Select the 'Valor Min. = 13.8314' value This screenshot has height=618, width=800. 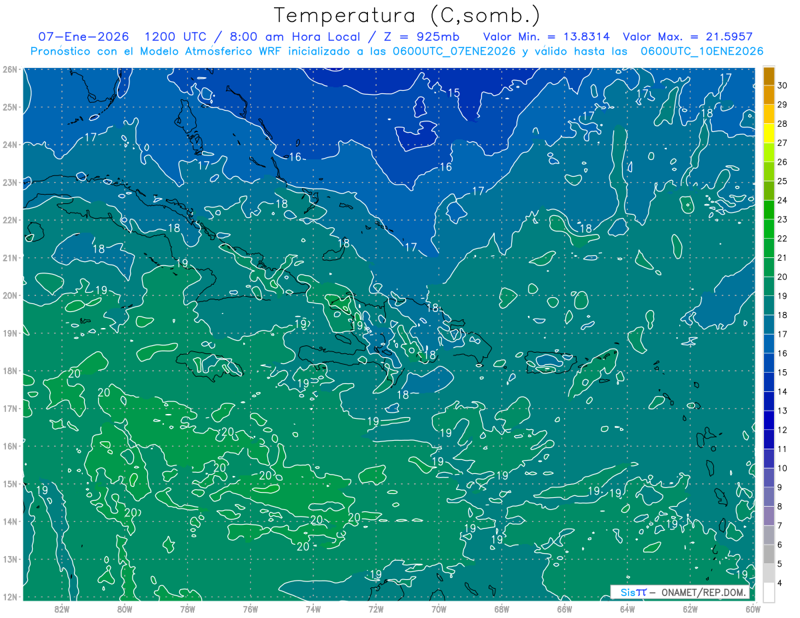tap(546, 37)
